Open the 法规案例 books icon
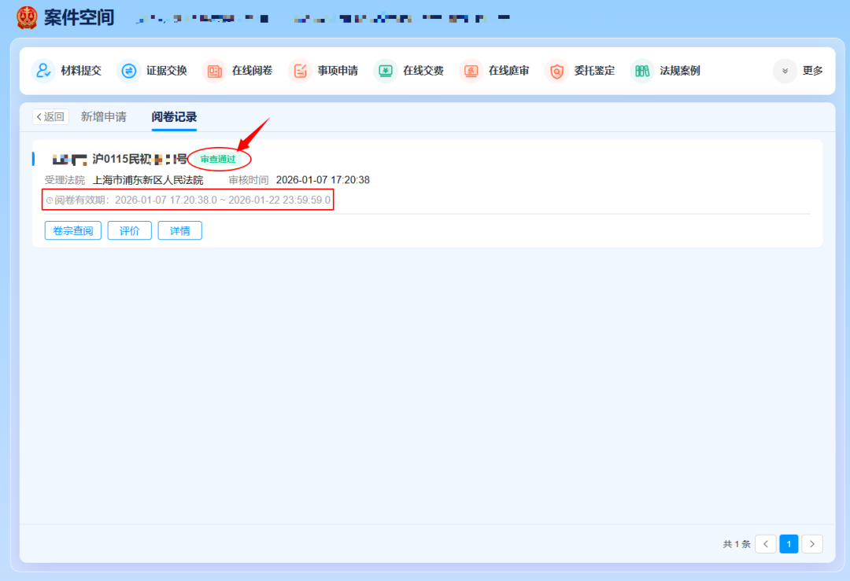850x581 pixels. coord(642,71)
